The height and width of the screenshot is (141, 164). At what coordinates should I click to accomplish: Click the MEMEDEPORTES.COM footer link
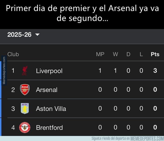(147, 138)
